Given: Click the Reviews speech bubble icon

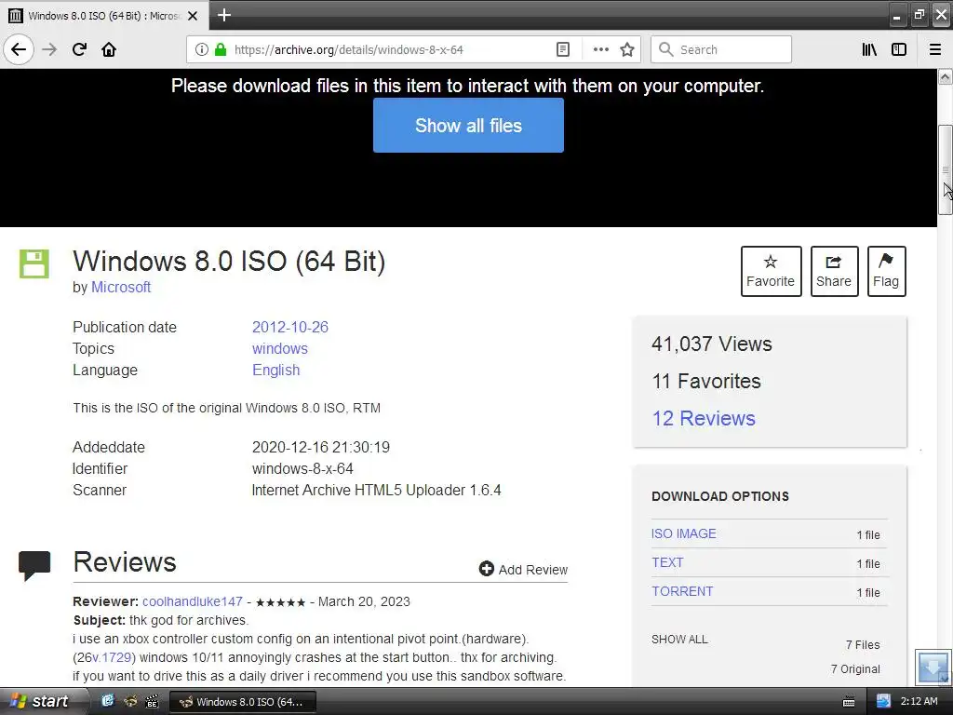Looking at the screenshot, I should tap(34, 565).
